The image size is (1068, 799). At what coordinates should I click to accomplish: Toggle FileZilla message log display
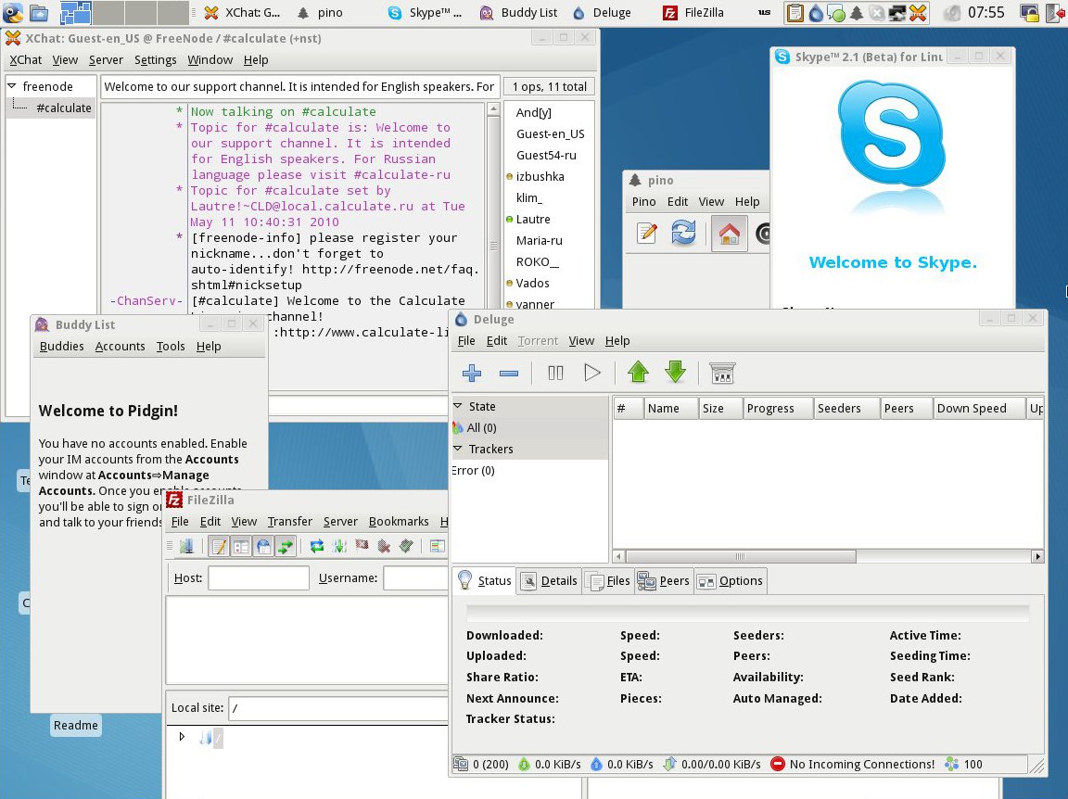point(219,546)
